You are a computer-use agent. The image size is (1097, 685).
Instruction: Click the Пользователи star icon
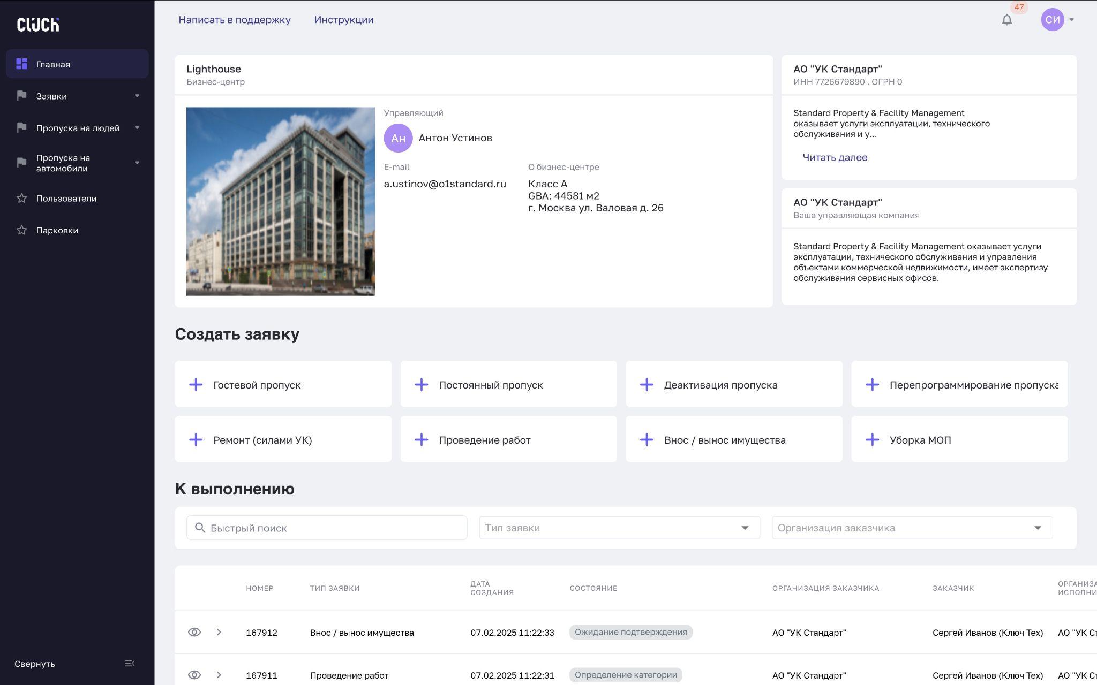(22, 198)
